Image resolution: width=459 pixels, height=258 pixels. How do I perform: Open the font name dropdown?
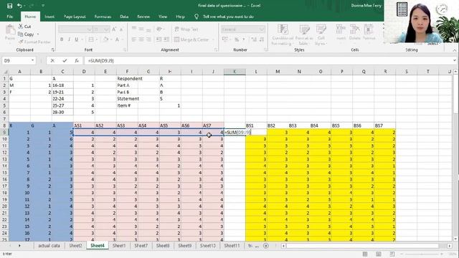pyautogui.click(x=89, y=29)
